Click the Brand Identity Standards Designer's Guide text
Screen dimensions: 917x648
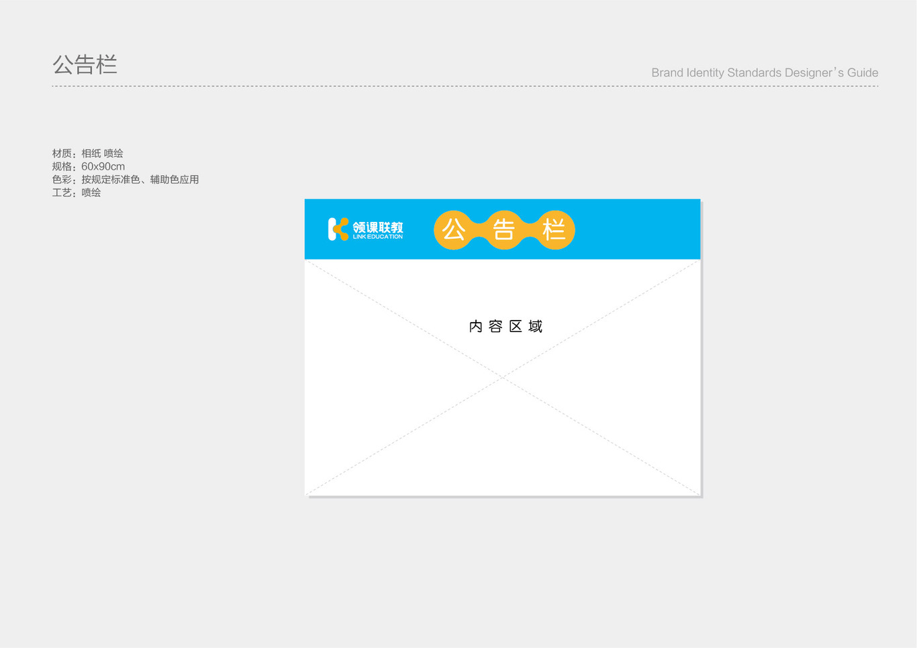(765, 72)
